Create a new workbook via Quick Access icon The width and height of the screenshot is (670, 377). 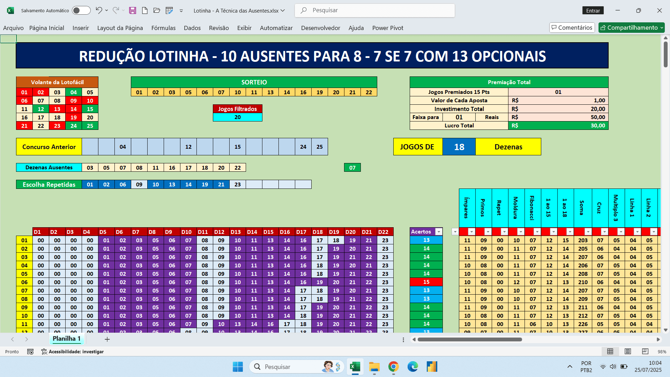coord(145,10)
